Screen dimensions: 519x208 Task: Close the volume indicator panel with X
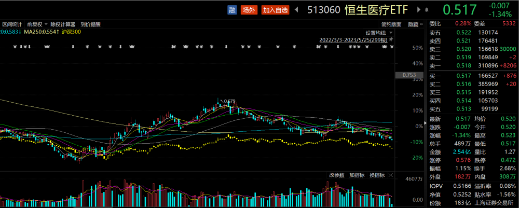coord(391,175)
